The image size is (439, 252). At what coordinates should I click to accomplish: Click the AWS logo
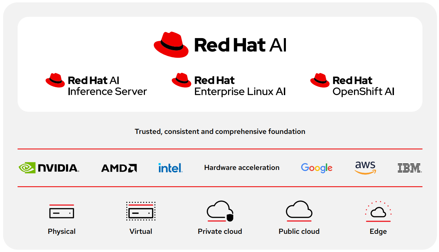tap(365, 168)
